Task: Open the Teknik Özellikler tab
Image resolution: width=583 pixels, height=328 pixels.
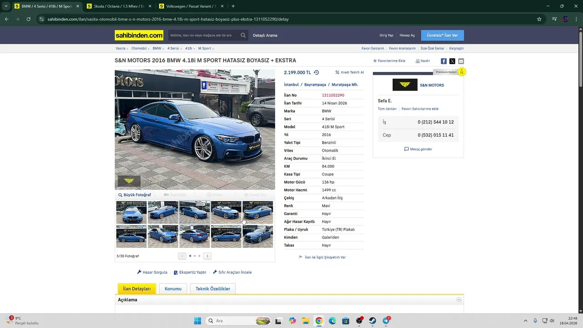Action: [x=213, y=288]
